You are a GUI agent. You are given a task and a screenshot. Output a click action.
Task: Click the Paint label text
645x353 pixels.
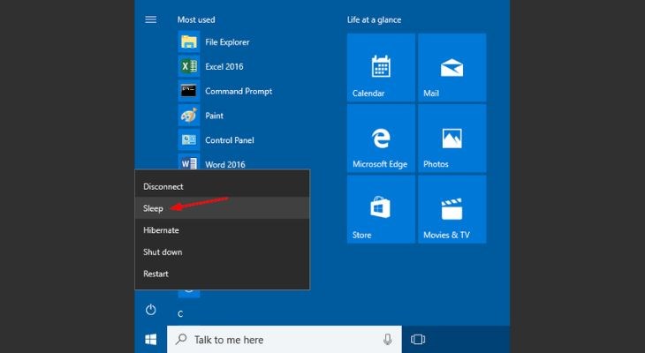tap(215, 116)
